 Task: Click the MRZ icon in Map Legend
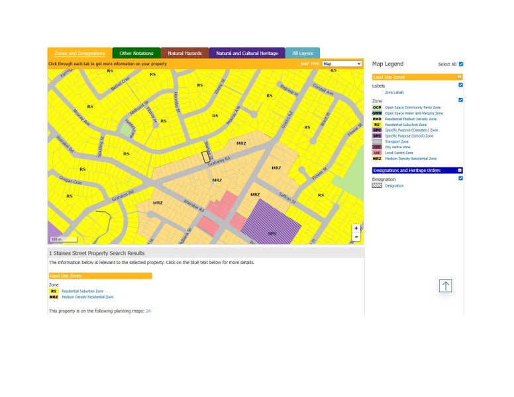click(377, 159)
